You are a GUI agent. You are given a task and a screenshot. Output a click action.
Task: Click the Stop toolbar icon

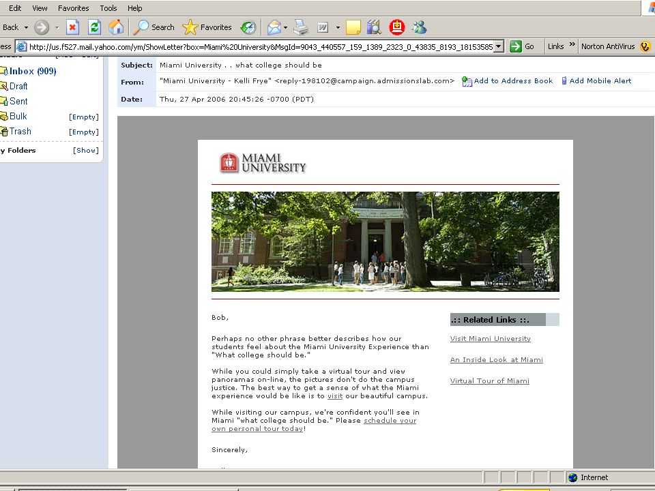pyautogui.click(x=72, y=27)
